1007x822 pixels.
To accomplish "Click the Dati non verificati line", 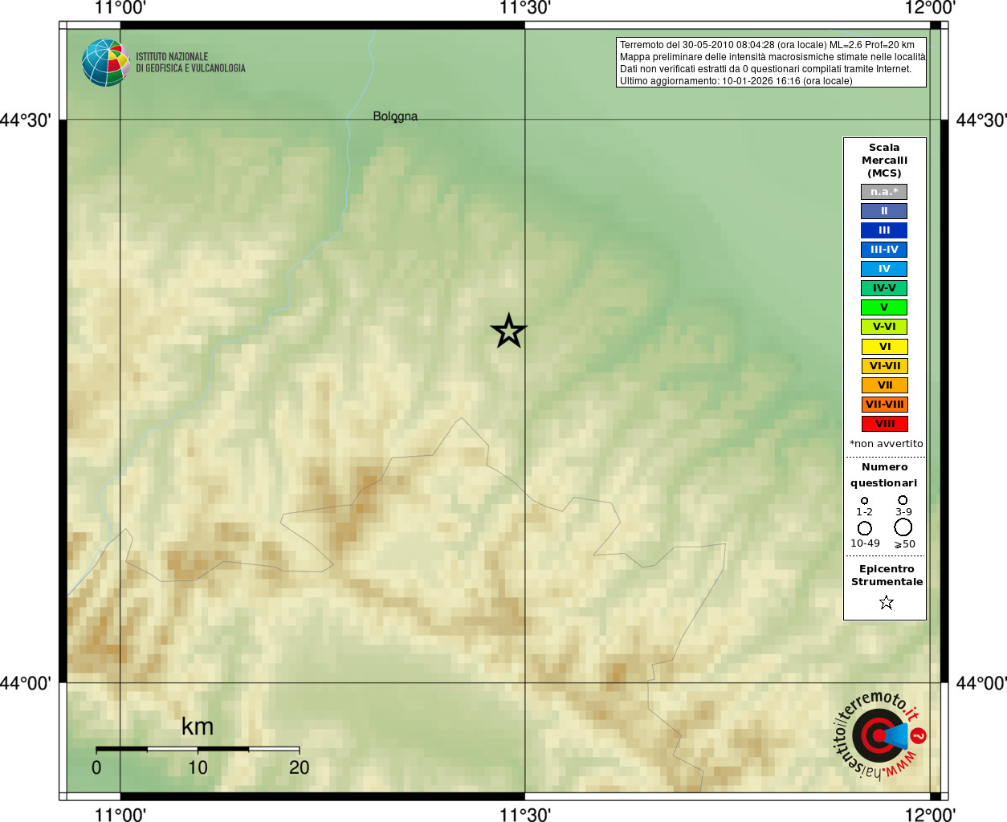I will 765,69.
